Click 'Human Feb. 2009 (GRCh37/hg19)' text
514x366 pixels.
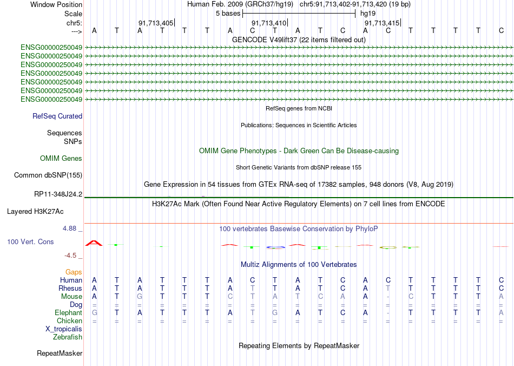pos(241,4)
